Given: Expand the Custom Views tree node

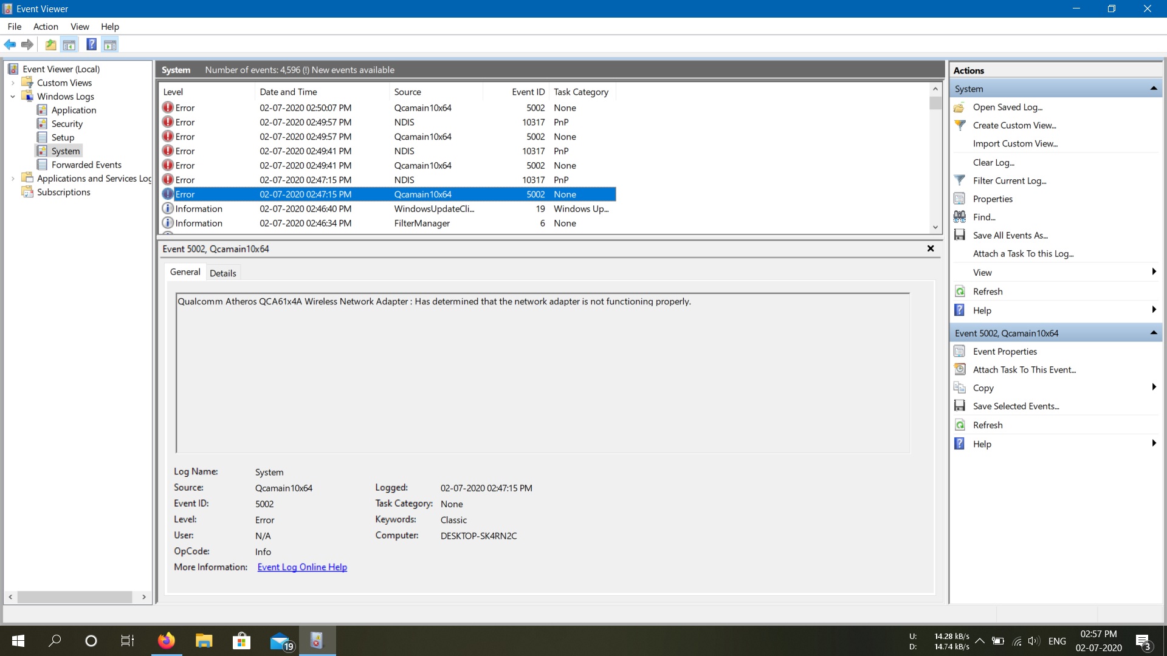Looking at the screenshot, I should point(13,83).
